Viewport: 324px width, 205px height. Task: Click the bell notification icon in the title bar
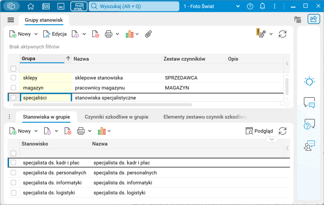(262, 6)
